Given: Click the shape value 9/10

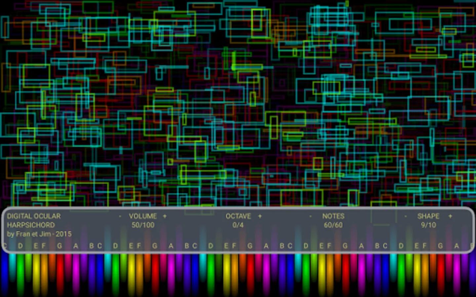Looking at the screenshot, I should [x=428, y=225].
